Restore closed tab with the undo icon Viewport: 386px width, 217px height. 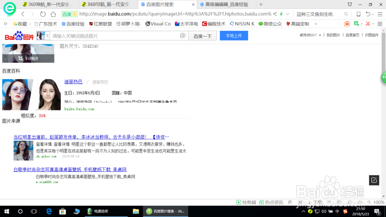point(368,14)
